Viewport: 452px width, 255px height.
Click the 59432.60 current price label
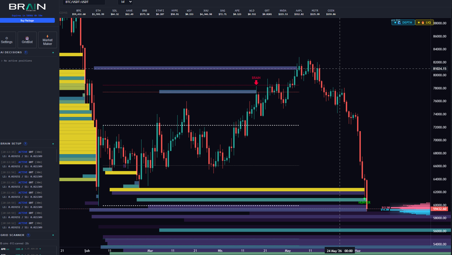click(x=440, y=209)
